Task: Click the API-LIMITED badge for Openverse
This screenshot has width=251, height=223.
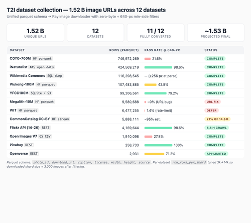Action: tap(216, 154)
